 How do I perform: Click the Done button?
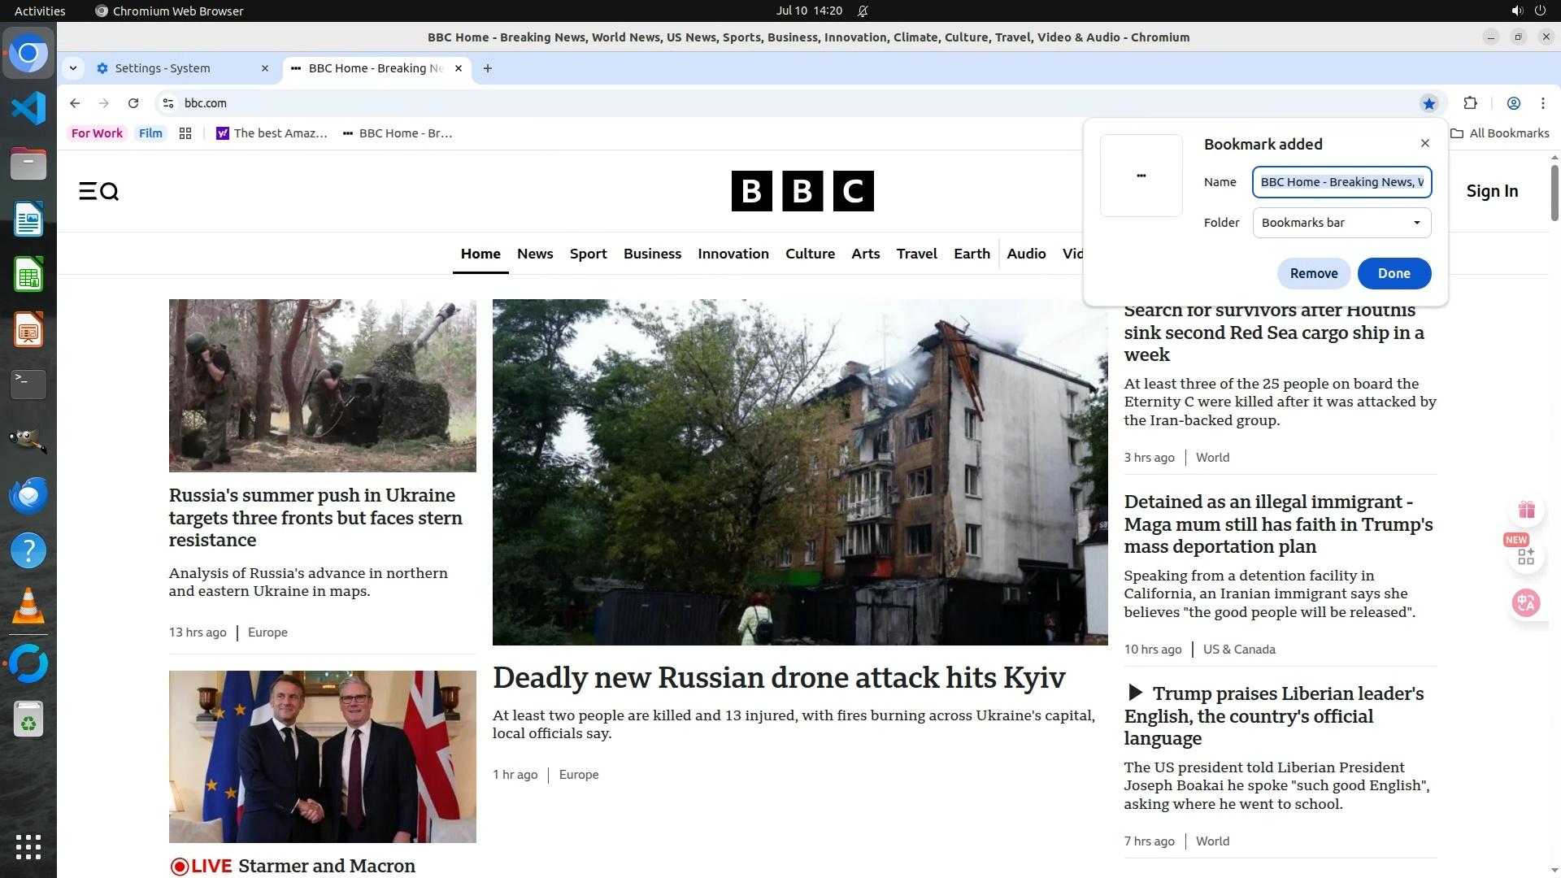coord(1394,273)
